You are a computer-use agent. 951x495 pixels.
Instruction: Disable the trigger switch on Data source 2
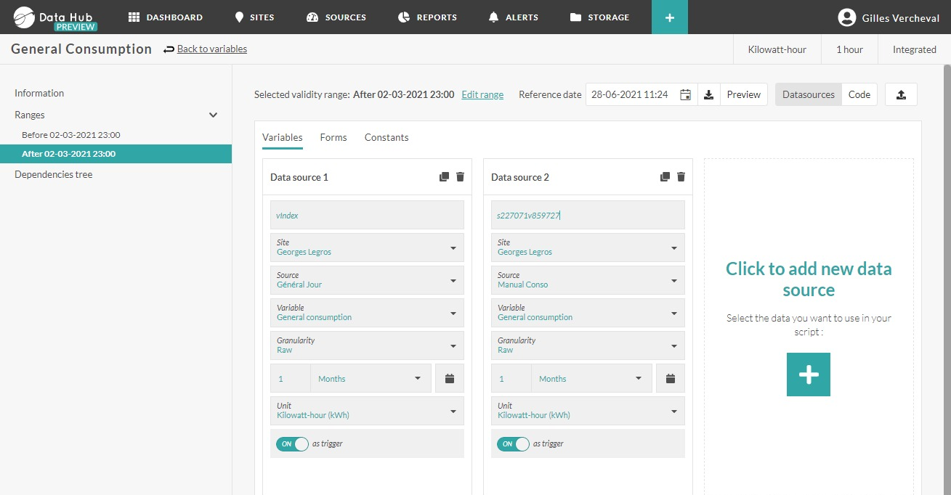[x=514, y=444]
